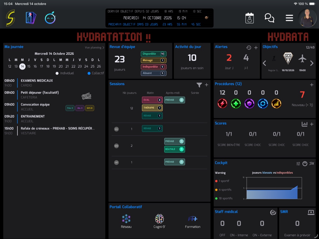
Task: Open Réseau collaborative portal
Action: click(x=126, y=221)
